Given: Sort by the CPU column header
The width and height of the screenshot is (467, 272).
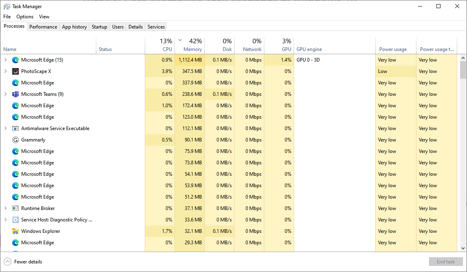Looking at the screenshot, I should pyautogui.click(x=160, y=46).
